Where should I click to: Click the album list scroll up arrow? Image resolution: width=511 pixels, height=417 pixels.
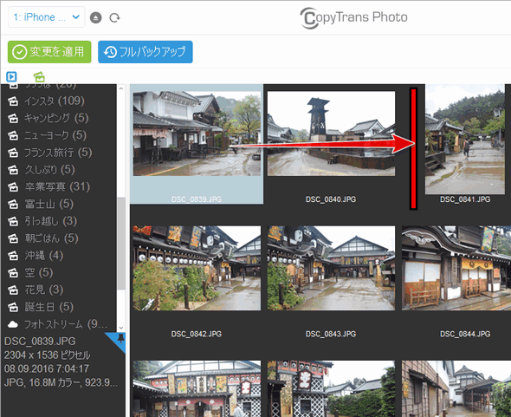coord(121,88)
